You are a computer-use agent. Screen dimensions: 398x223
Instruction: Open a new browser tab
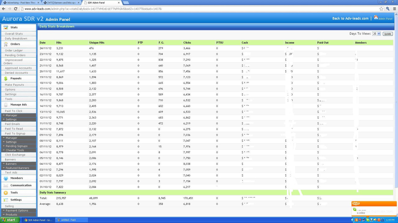click(x=126, y=3)
